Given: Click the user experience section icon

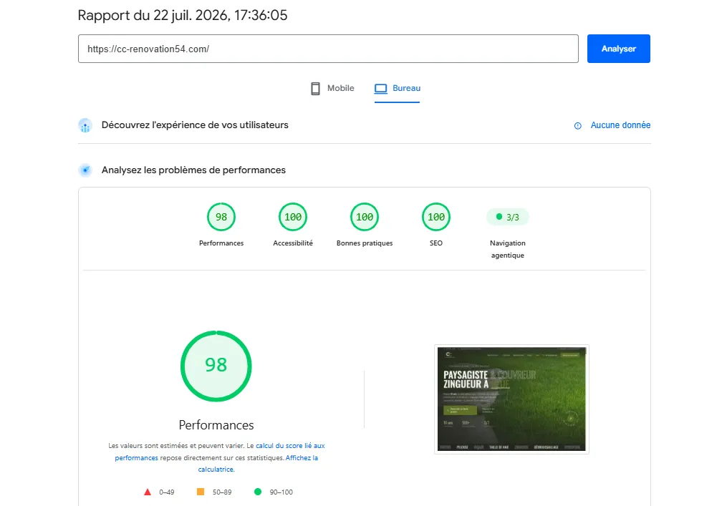Looking at the screenshot, I should tap(85, 125).
